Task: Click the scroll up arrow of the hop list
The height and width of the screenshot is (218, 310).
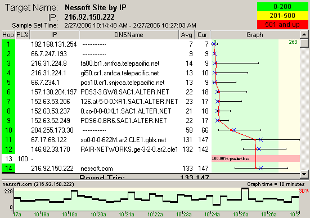Action: pos(304,35)
